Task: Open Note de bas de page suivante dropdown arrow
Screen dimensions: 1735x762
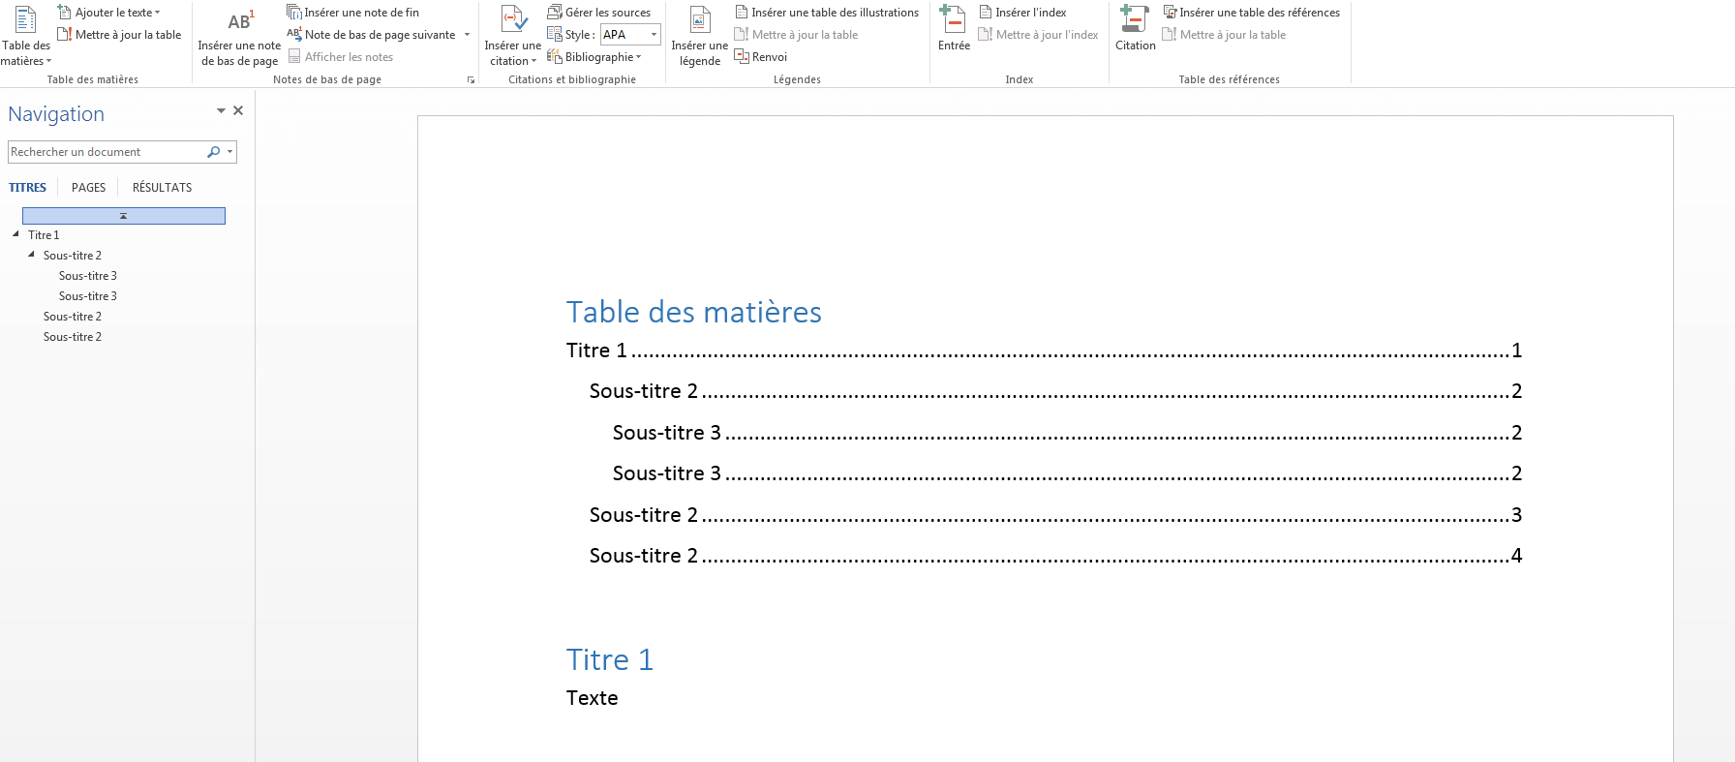Action: [467, 35]
